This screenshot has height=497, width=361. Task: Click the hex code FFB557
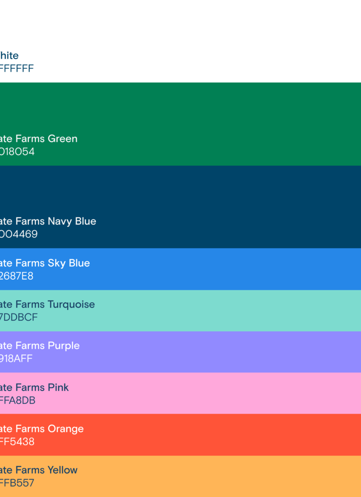click(17, 483)
